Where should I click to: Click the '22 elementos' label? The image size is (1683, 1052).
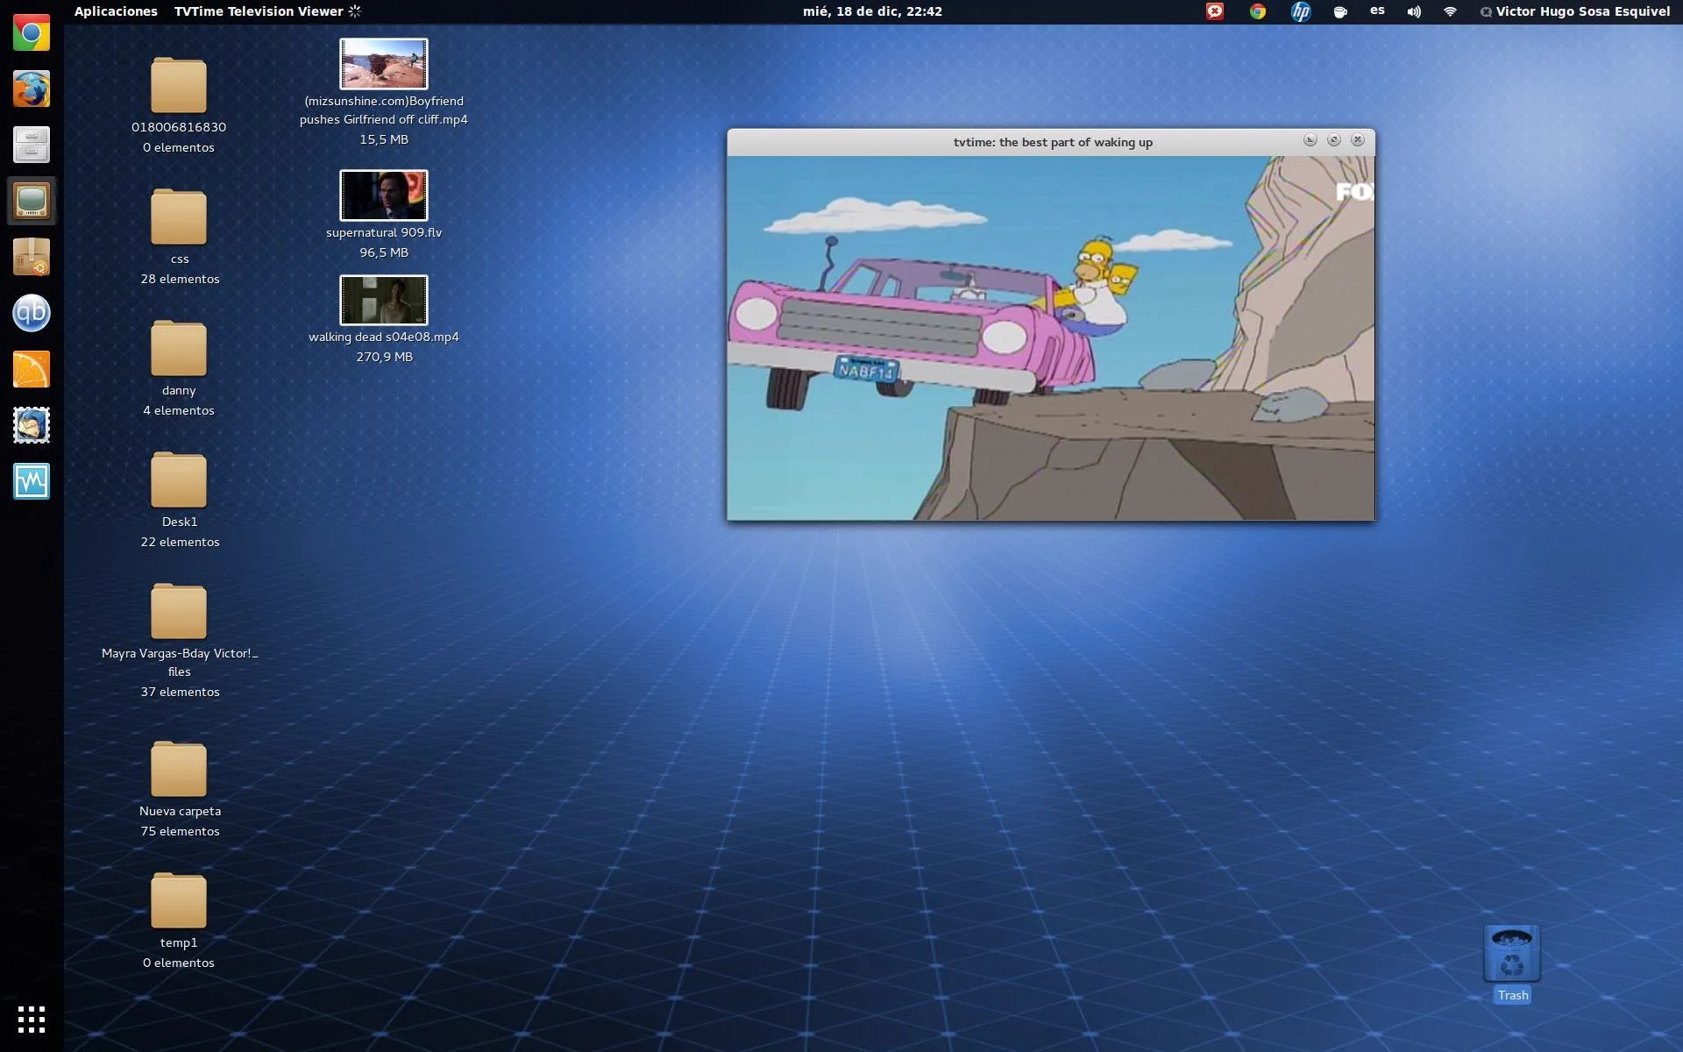[x=180, y=542]
